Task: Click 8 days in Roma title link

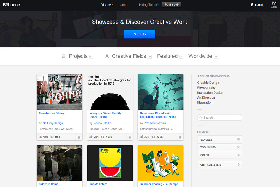Action: coord(48,184)
